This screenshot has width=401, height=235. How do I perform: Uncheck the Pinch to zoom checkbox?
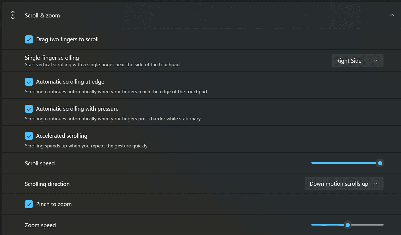click(29, 204)
